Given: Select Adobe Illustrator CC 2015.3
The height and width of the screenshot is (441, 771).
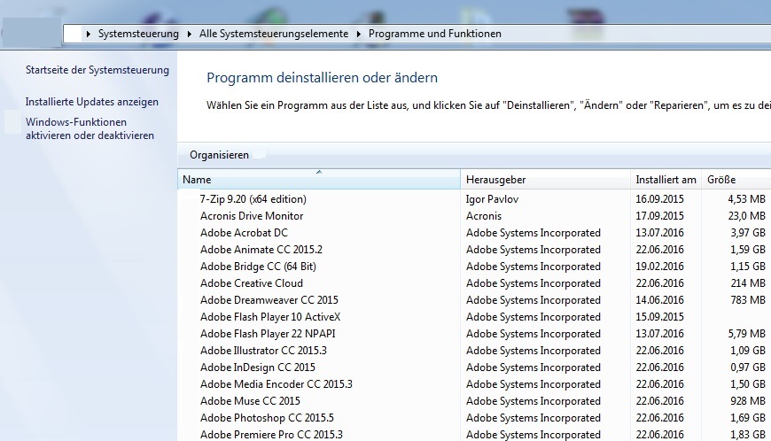Looking at the screenshot, I should point(263,351).
